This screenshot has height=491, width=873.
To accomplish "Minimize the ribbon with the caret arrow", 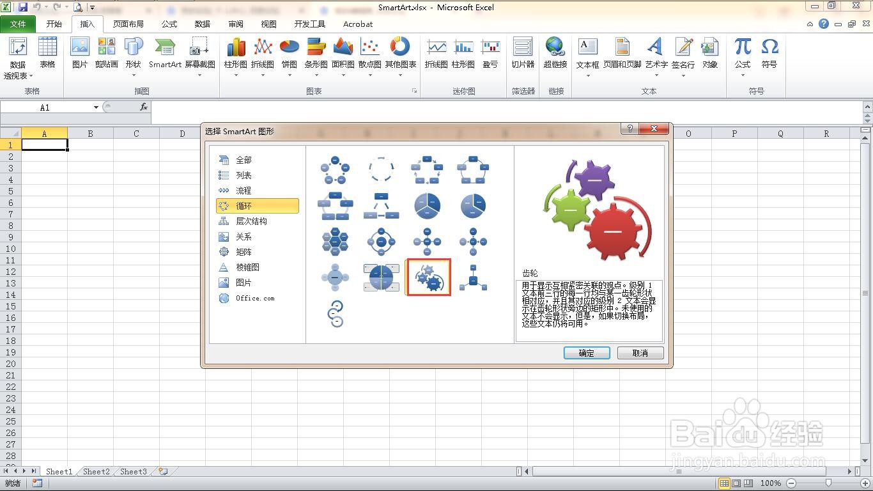I will 810,24.
